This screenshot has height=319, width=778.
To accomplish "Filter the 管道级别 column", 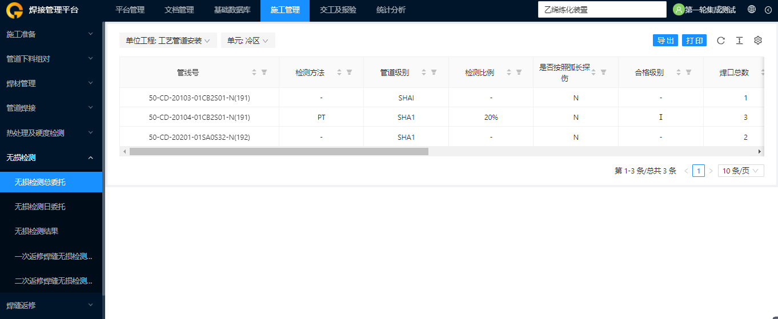I will coord(434,72).
